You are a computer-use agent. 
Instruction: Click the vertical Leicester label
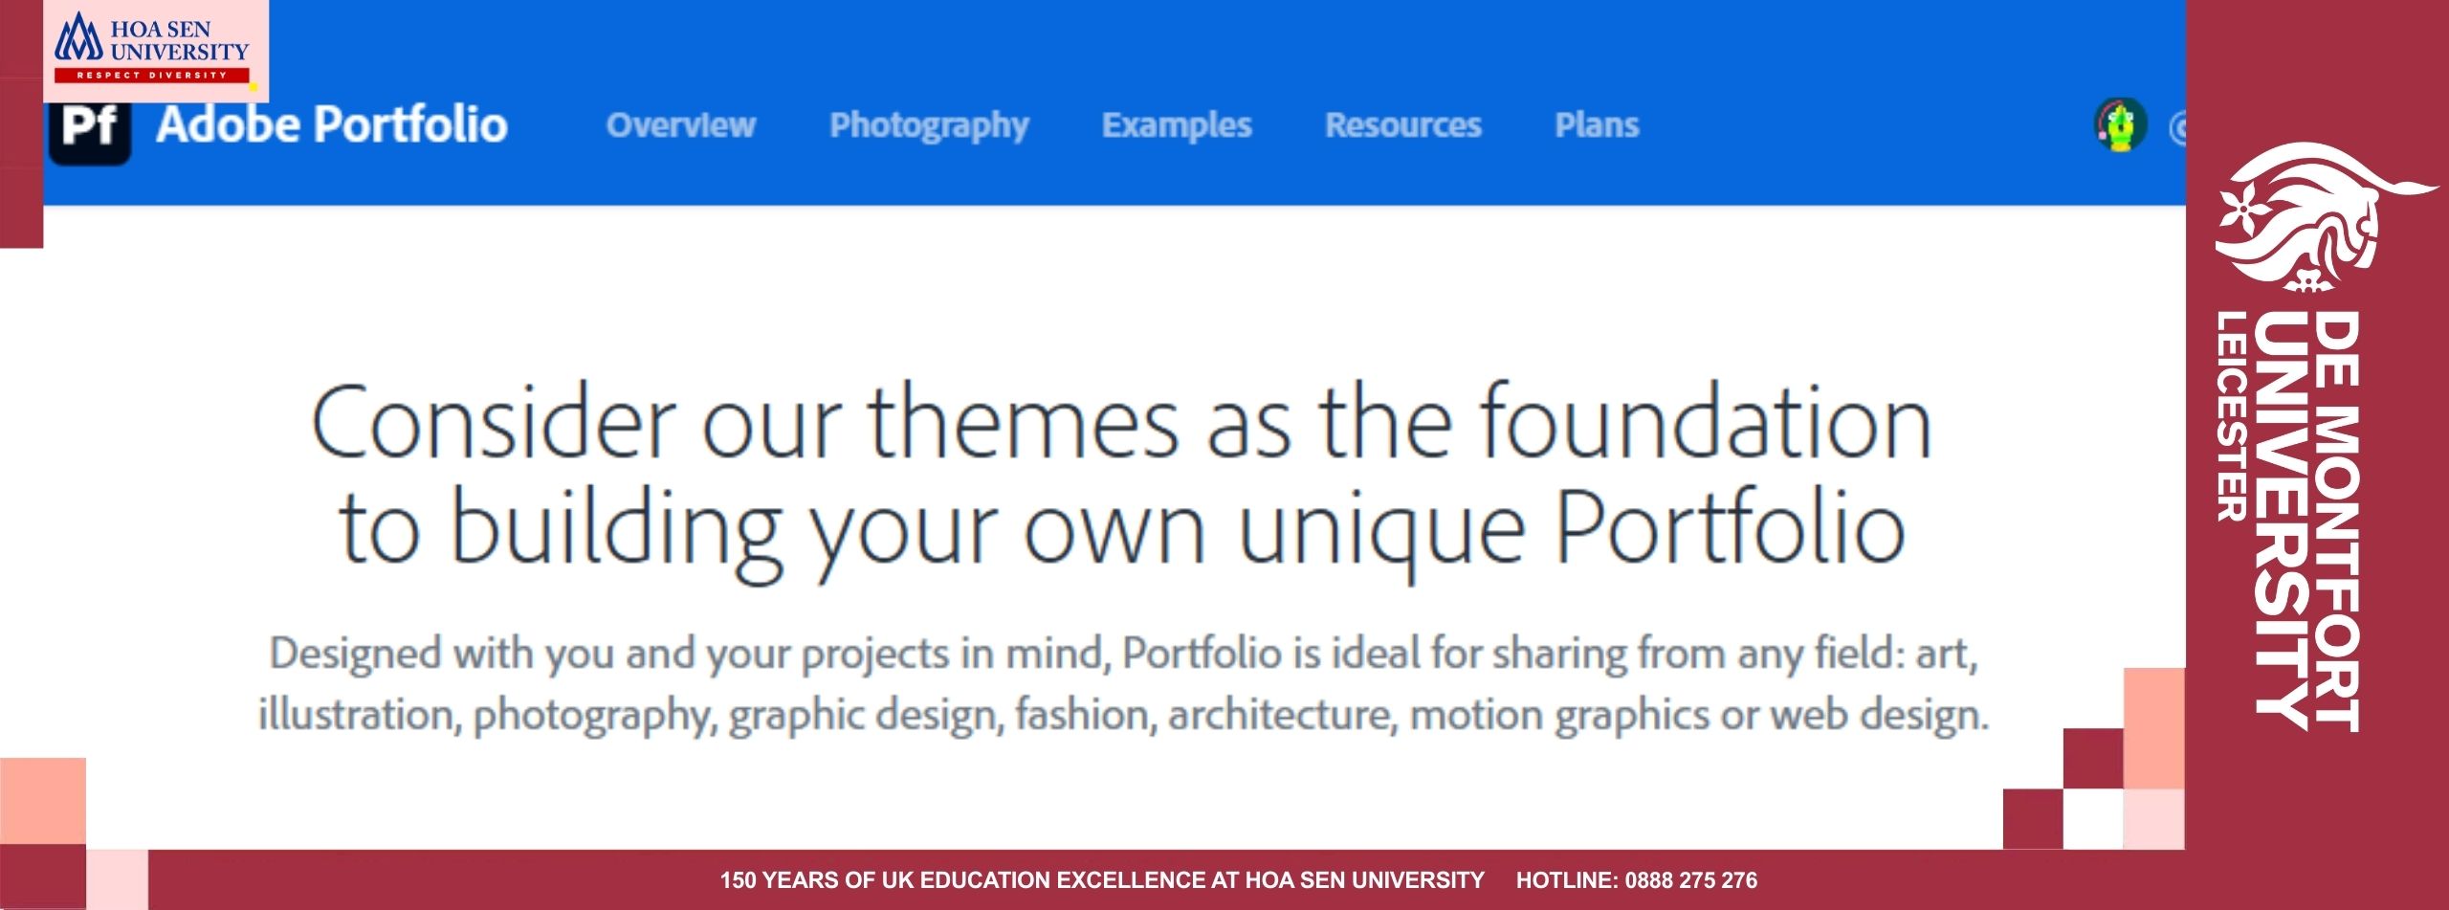pos(2232,416)
